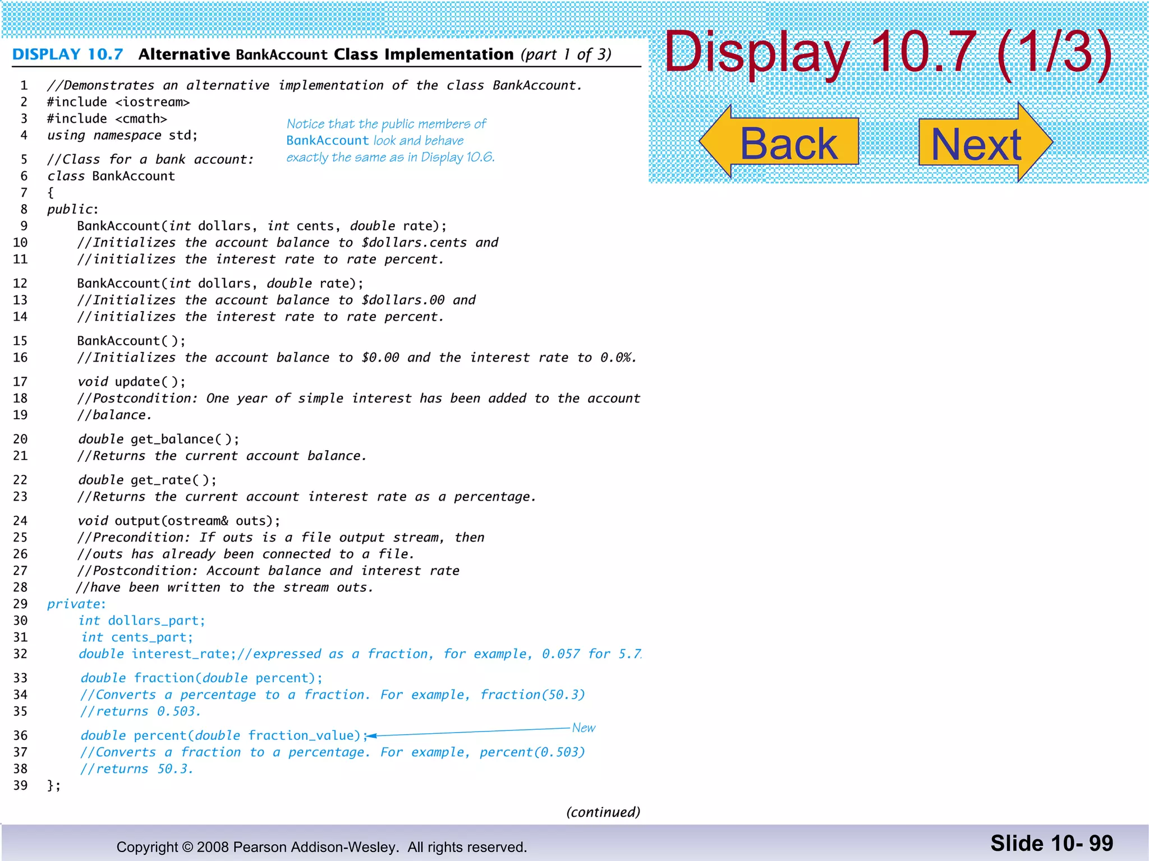Select the 'Display 10.7 (1/3)' slide title
The width and height of the screenshot is (1149, 861).
pos(888,52)
